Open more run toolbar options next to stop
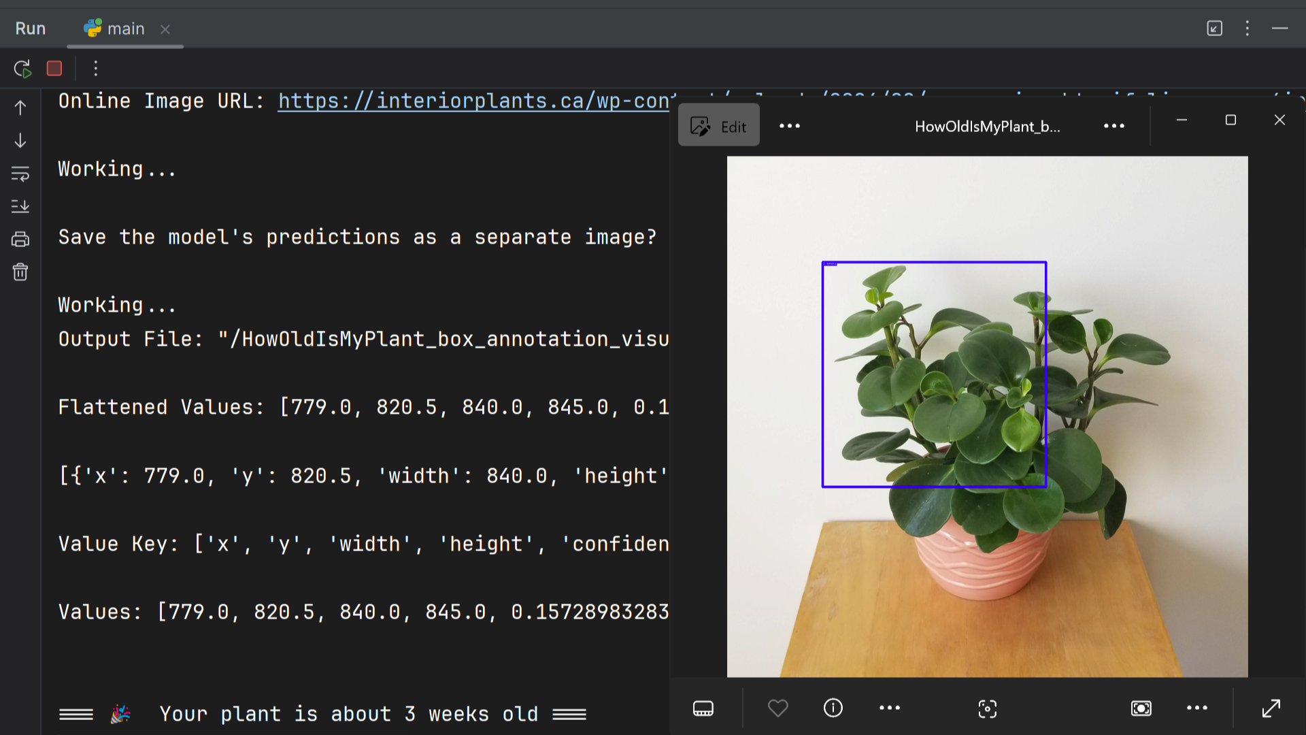Viewport: 1306px width, 735px height. (96, 69)
